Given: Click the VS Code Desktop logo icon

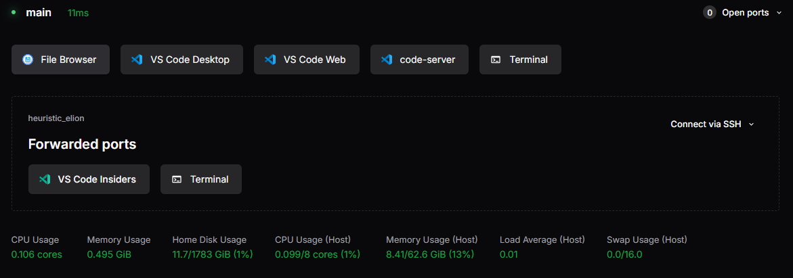Looking at the screenshot, I should [x=137, y=60].
